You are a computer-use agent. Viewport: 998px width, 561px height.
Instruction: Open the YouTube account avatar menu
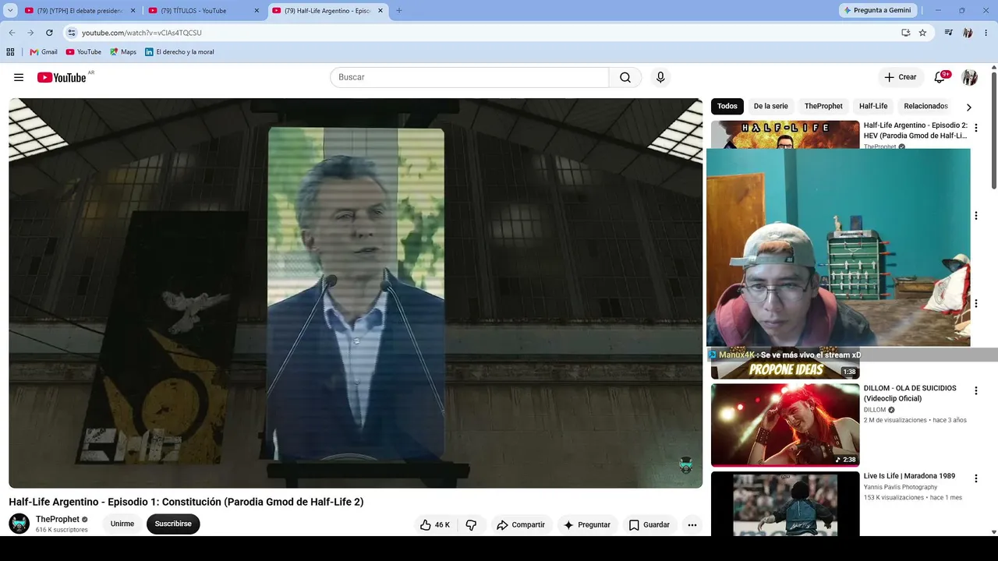(x=969, y=77)
